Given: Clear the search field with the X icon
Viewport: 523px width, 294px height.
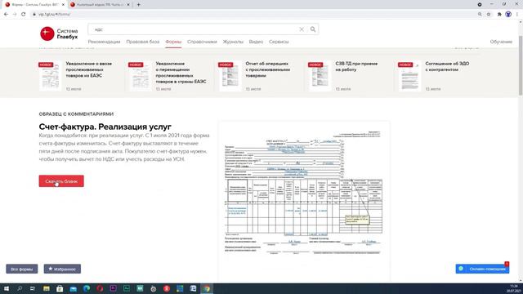Looking at the screenshot, I should [302, 29].
